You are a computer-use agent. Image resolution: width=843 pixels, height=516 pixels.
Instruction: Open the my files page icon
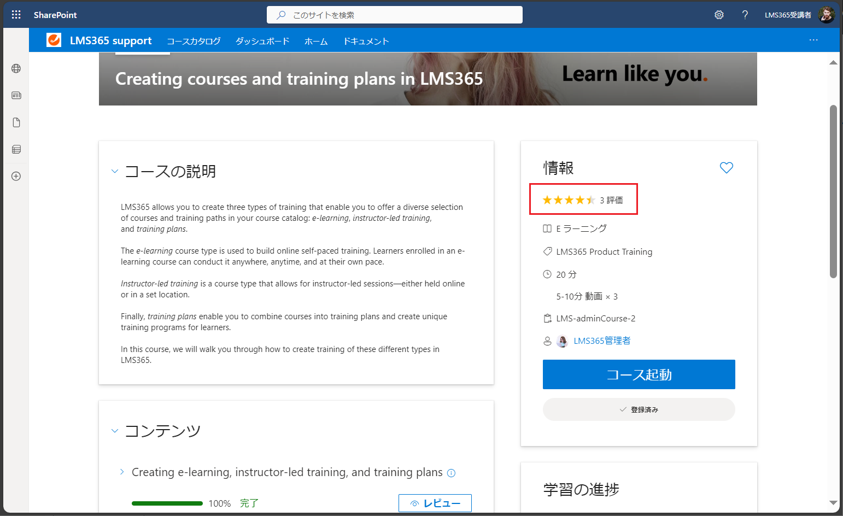tap(16, 122)
